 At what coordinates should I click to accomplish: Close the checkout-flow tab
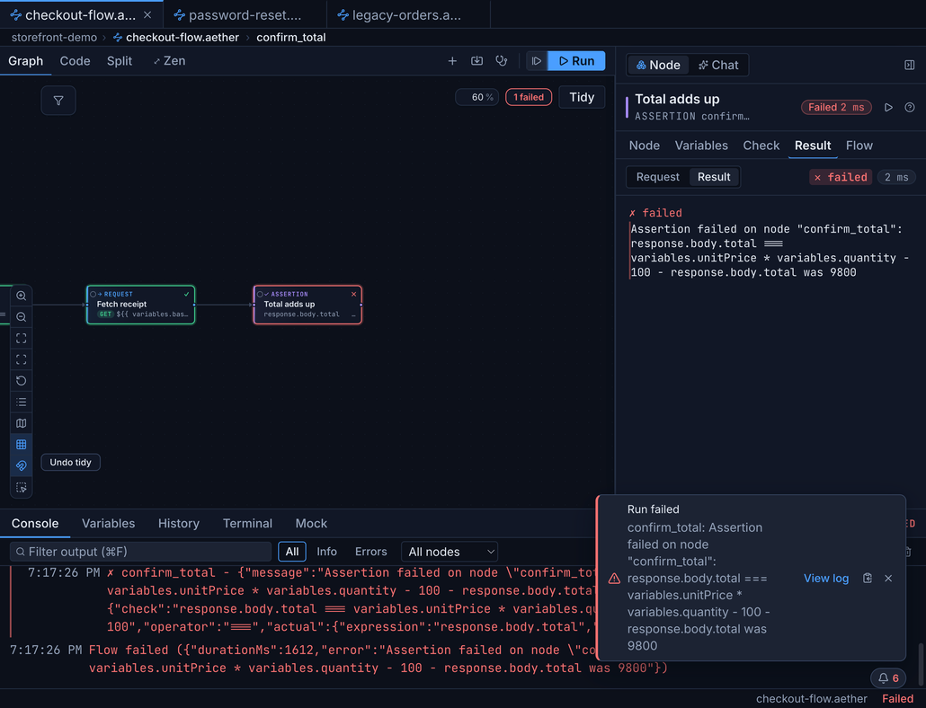(147, 14)
